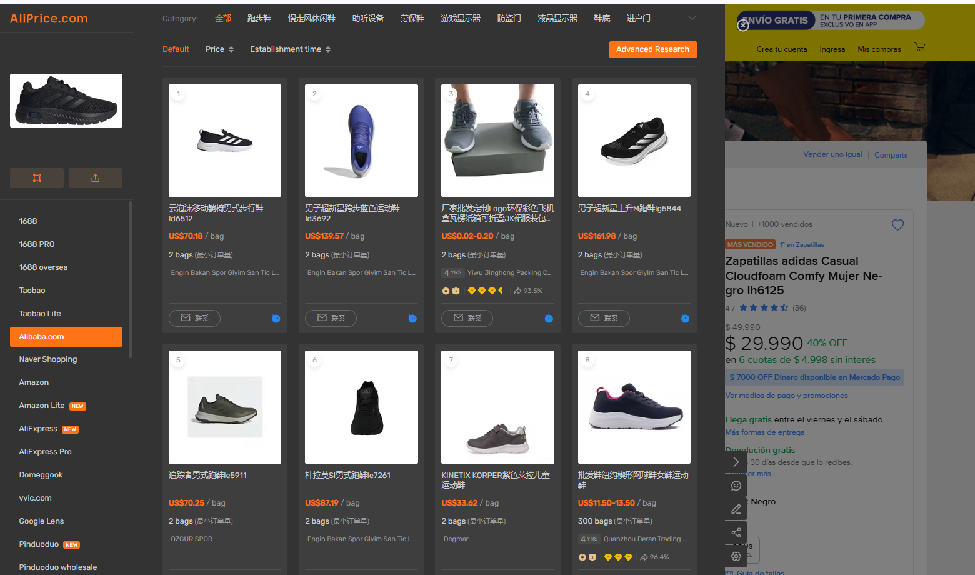Screen dimensions: 975x575
Task: Click the 93.5% response rate share icon
Action: 517,291
